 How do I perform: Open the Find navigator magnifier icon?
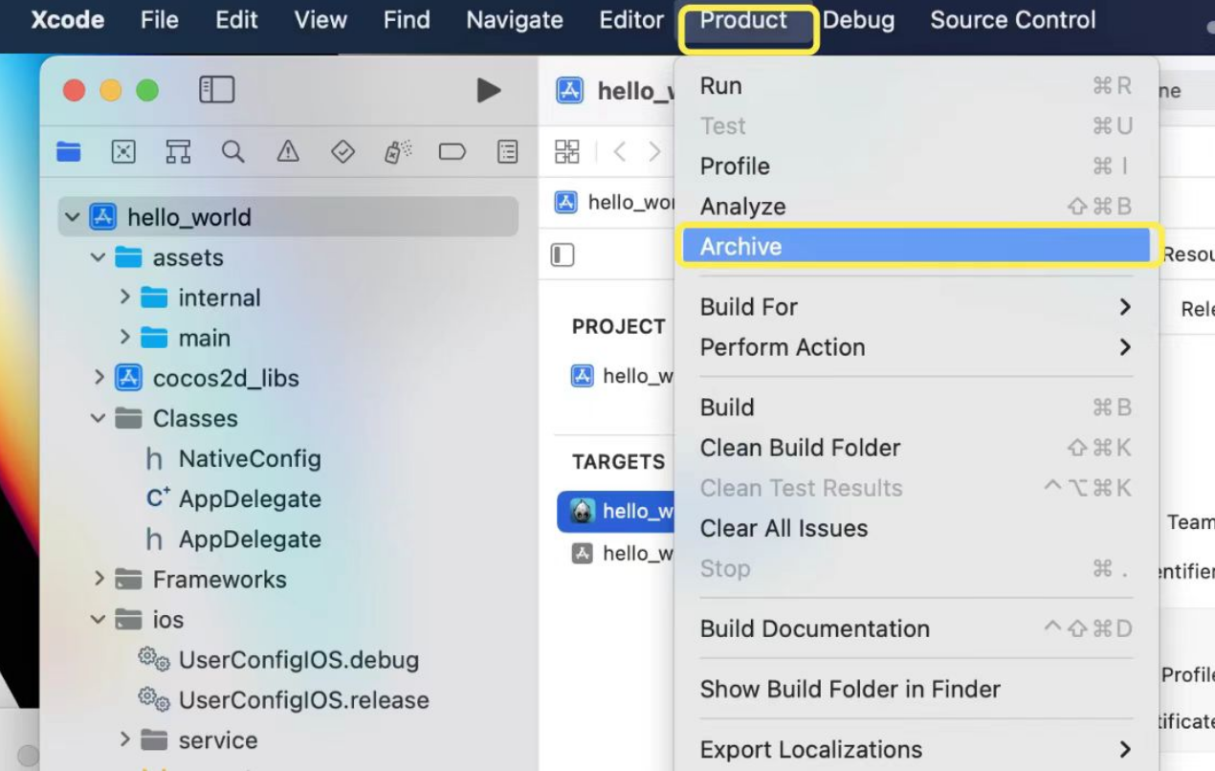(232, 151)
